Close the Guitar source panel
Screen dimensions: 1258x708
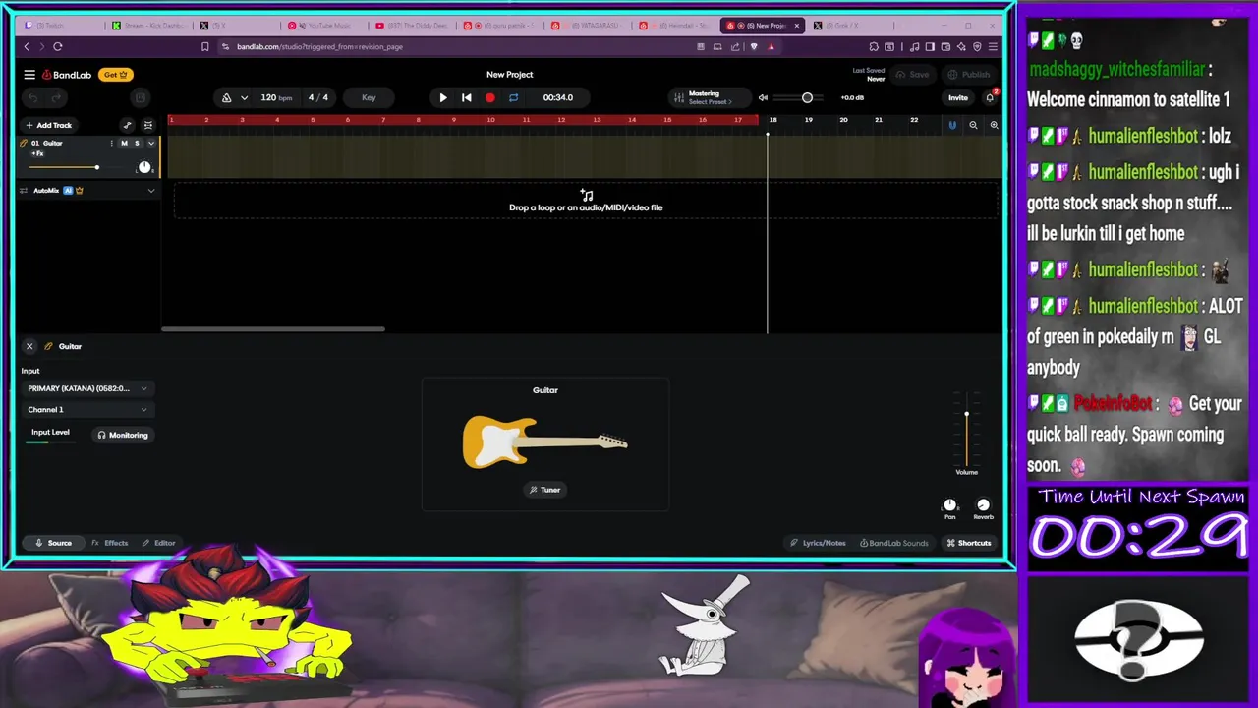pos(29,346)
